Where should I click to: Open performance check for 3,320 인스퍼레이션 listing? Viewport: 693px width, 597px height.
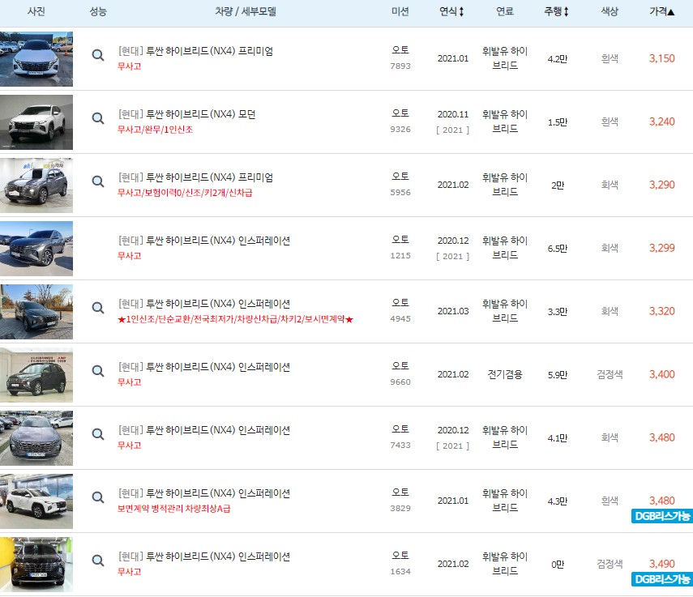click(x=98, y=308)
